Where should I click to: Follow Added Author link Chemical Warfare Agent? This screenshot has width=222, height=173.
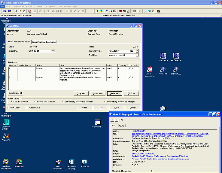click(x=160, y=156)
